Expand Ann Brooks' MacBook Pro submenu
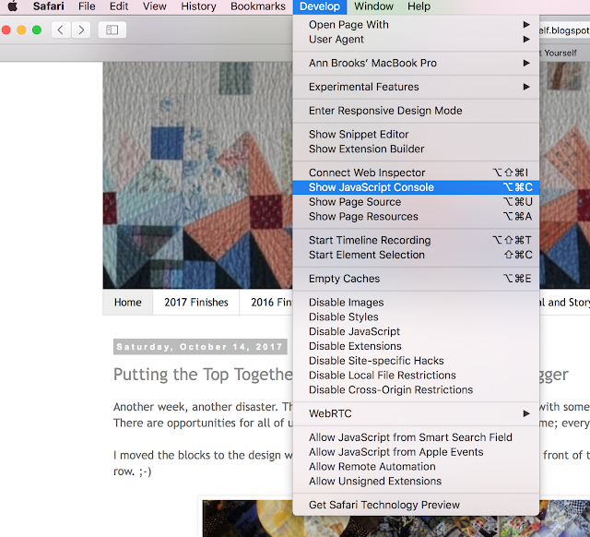This screenshot has height=537, width=590. 416,63
